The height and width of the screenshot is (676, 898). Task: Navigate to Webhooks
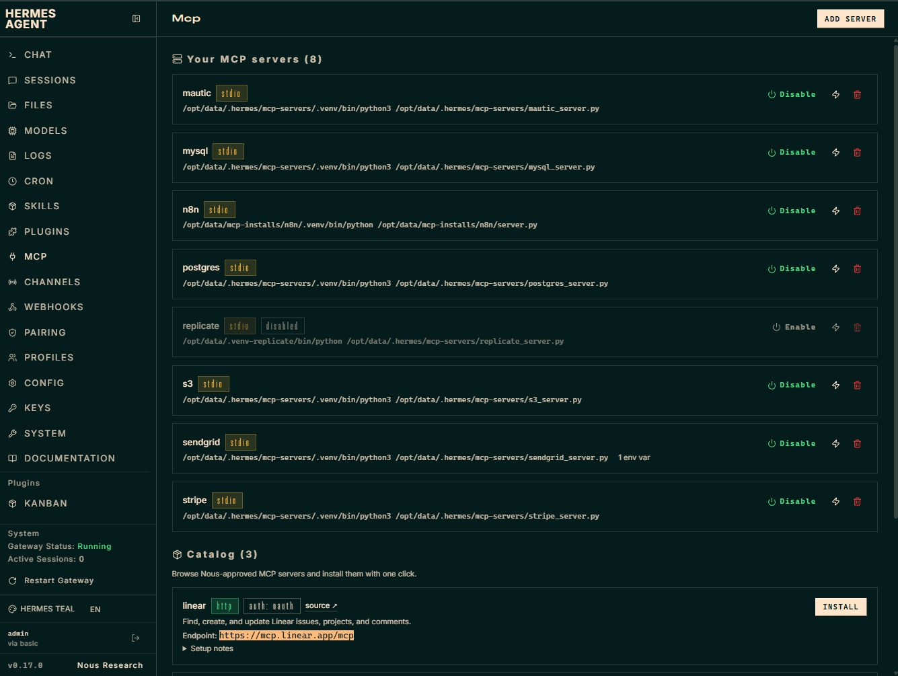(x=78, y=307)
